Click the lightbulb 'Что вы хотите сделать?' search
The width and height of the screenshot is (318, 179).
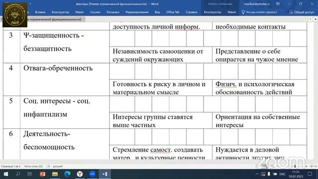[259, 12]
